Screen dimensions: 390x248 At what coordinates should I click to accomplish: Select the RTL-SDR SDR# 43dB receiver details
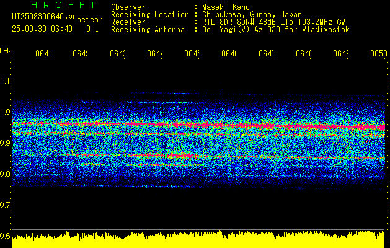click(x=273, y=22)
